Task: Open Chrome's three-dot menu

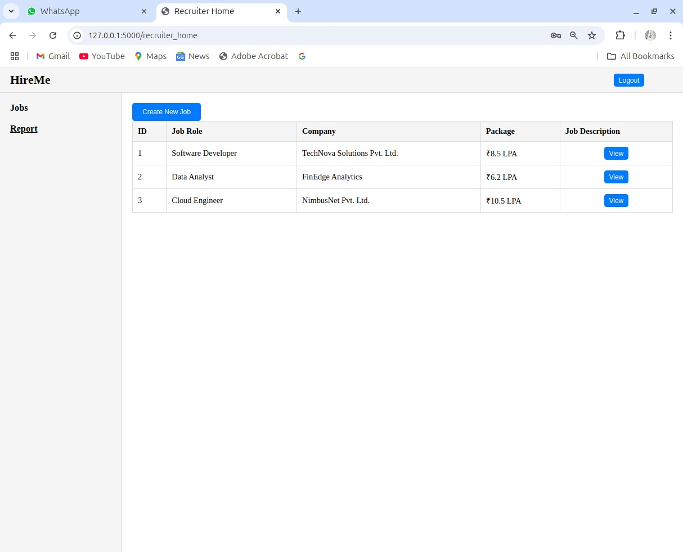Action: [671, 35]
